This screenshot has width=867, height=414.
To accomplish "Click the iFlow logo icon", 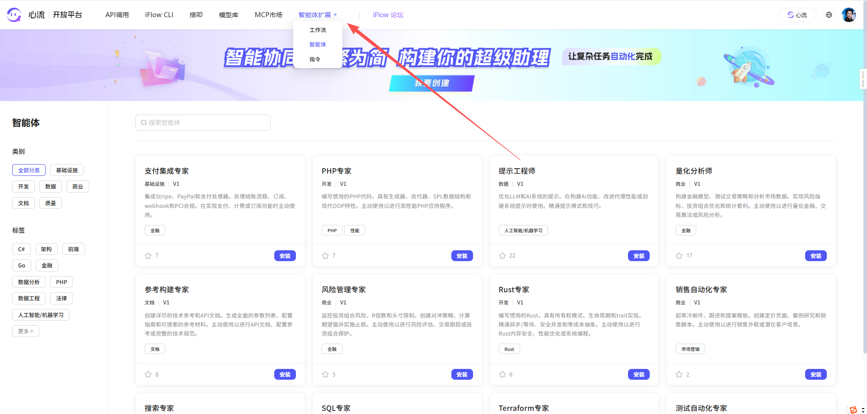I will pyautogui.click(x=14, y=15).
